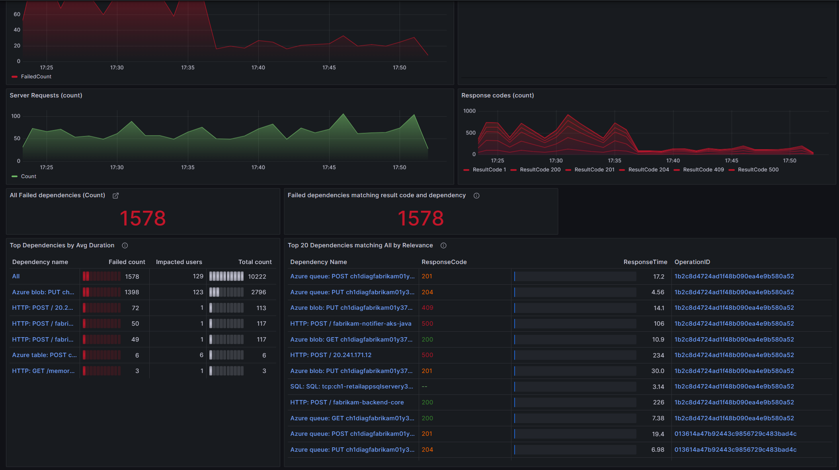Open external link icon beside All Failed dependencies
The image size is (839, 470).
click(x=116, y=196)
